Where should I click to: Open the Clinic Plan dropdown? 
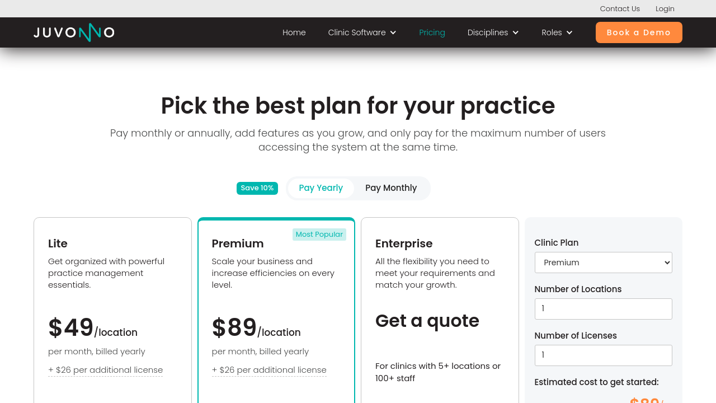pos(603,263)
